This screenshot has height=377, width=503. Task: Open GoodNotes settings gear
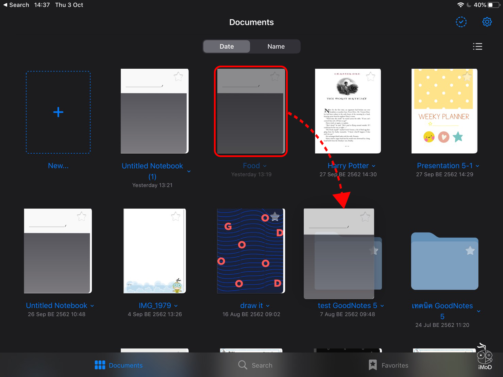pos(487,21)
